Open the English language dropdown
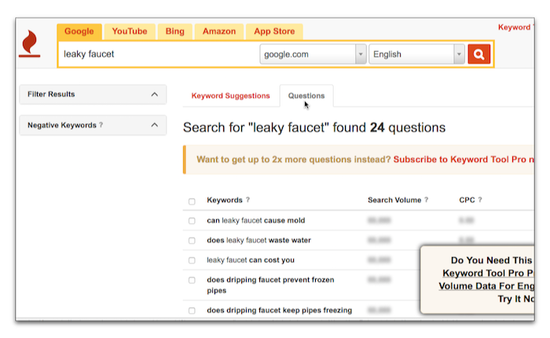 pyautogui.click(x=416, y=54)
